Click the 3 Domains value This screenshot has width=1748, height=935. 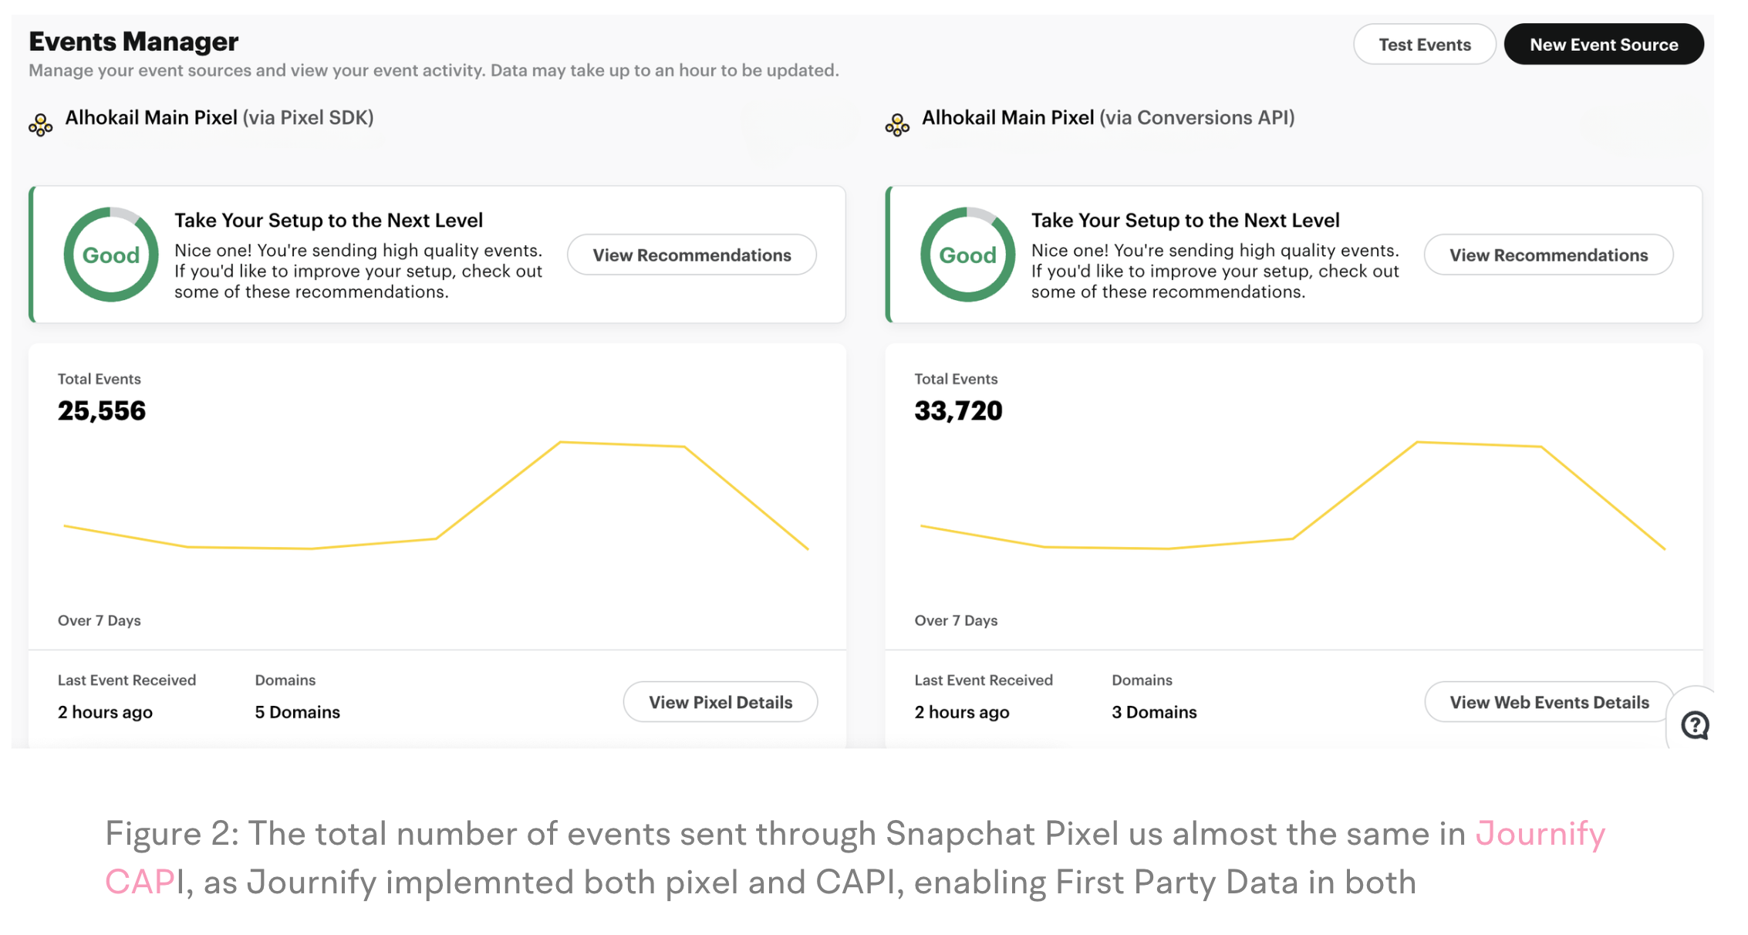pyautogui.click(x=1154, y=712)
